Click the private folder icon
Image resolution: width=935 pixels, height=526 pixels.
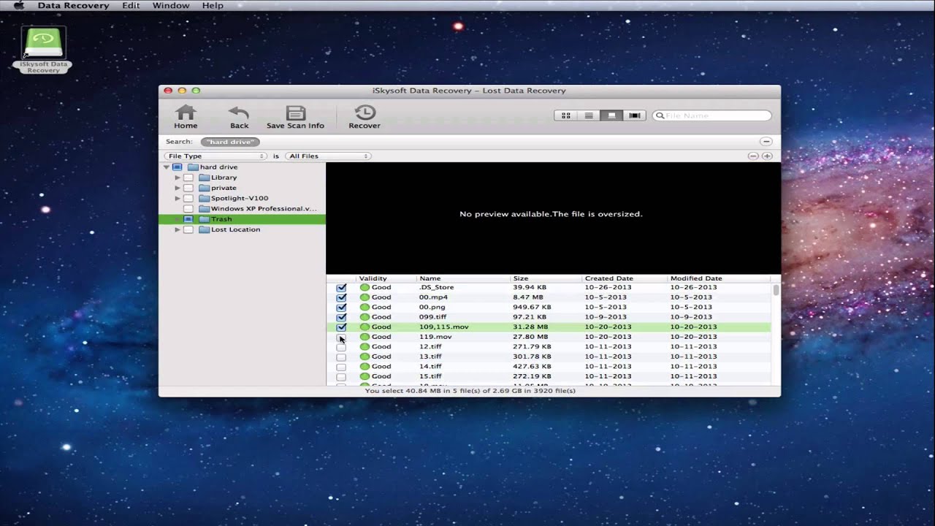coord(204,188)
